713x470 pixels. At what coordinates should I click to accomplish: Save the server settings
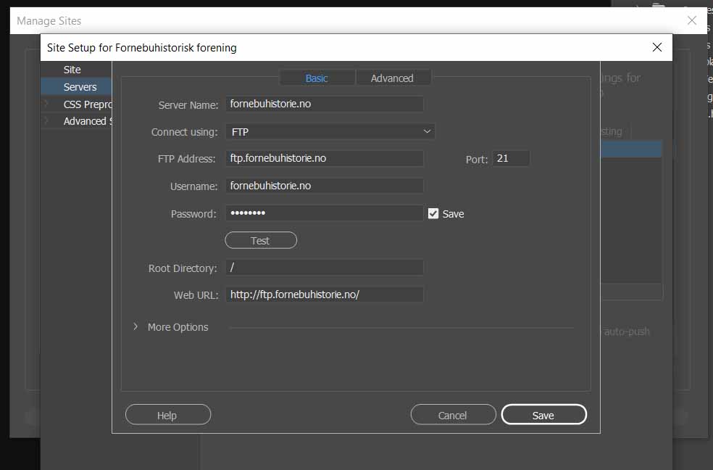click(543, 414)
